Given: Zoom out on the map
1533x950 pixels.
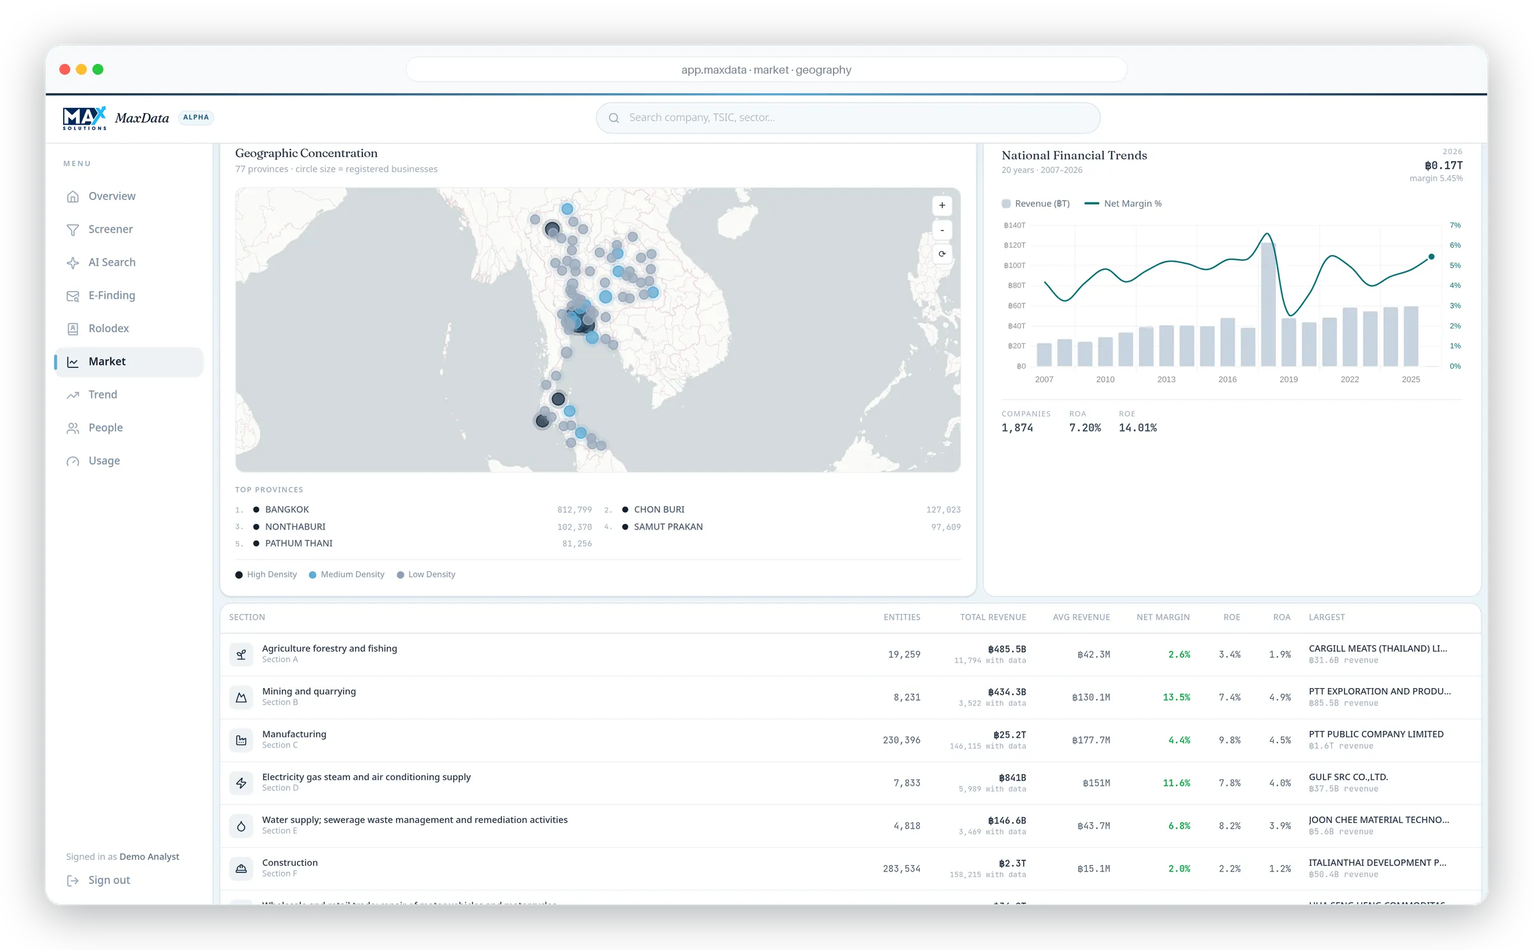Looking at the screenshot, I should (942, 230).
